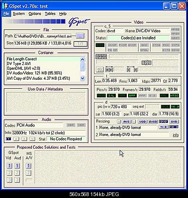Image resolution: width=188 pixels, height=198 pixels.
Task: Click the browse button next to Path
Action: tap(80, 36)
